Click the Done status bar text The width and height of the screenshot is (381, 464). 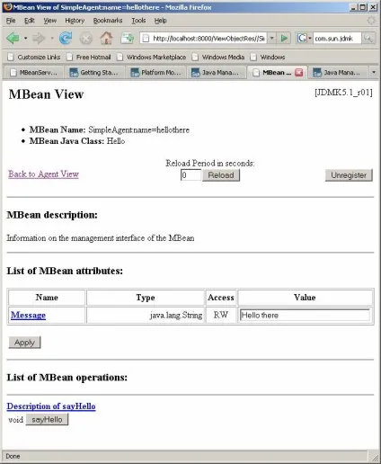click(13, 456)
